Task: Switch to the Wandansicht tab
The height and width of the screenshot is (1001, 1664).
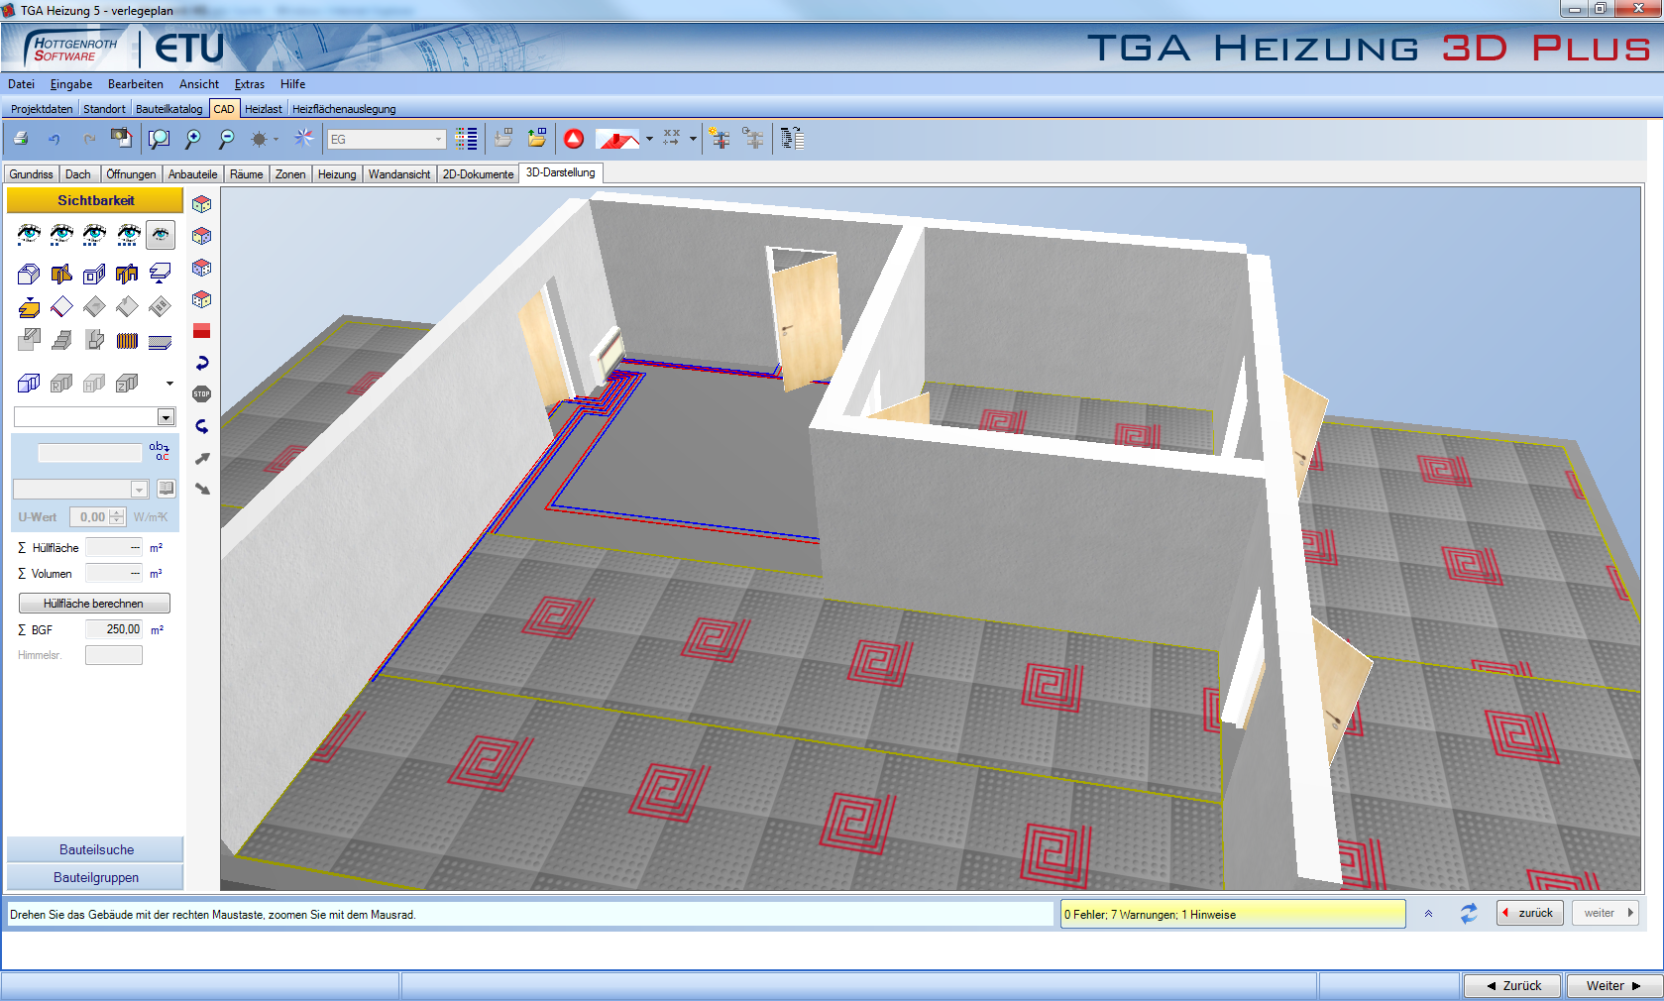Action: pos(398,174)
